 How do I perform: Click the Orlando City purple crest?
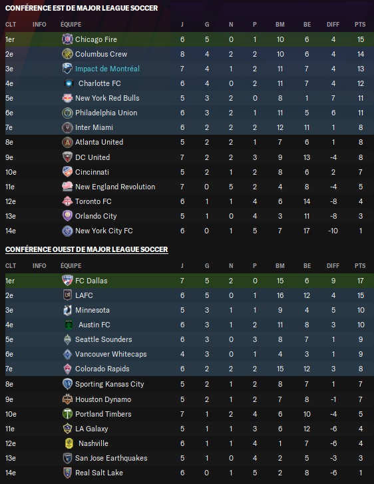click(x=67, y=216)
